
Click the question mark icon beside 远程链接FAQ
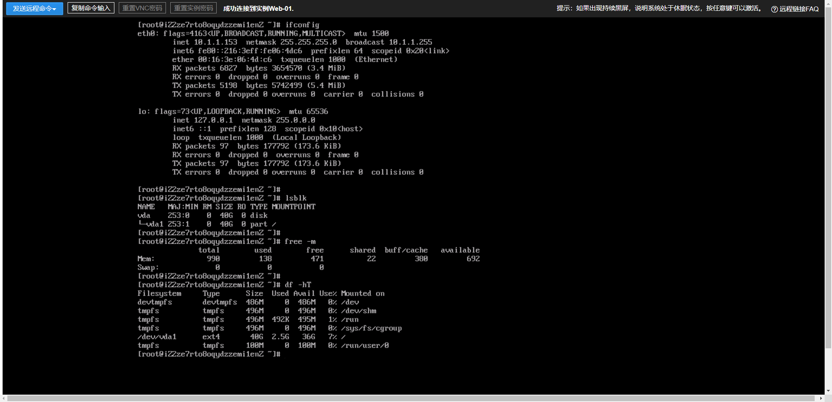774,9
